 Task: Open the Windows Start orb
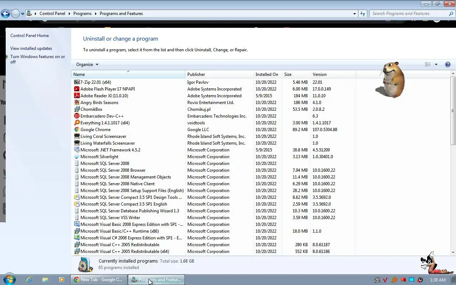[9, 279]
